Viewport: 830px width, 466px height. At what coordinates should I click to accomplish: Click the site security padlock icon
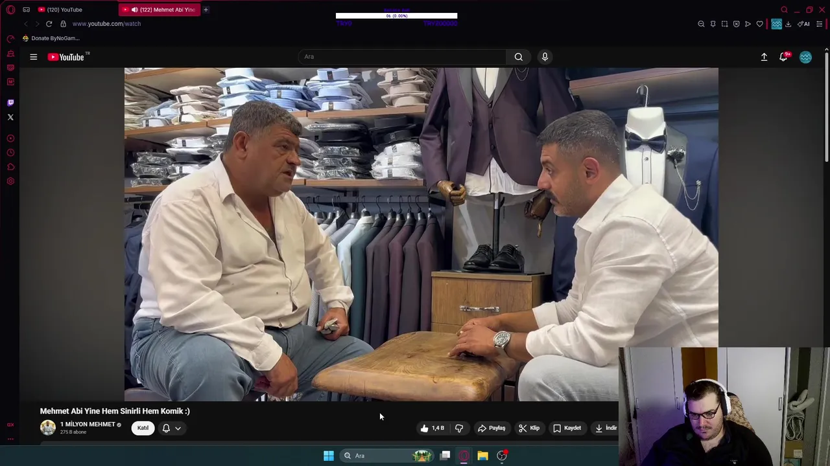(x=63, y=24)
